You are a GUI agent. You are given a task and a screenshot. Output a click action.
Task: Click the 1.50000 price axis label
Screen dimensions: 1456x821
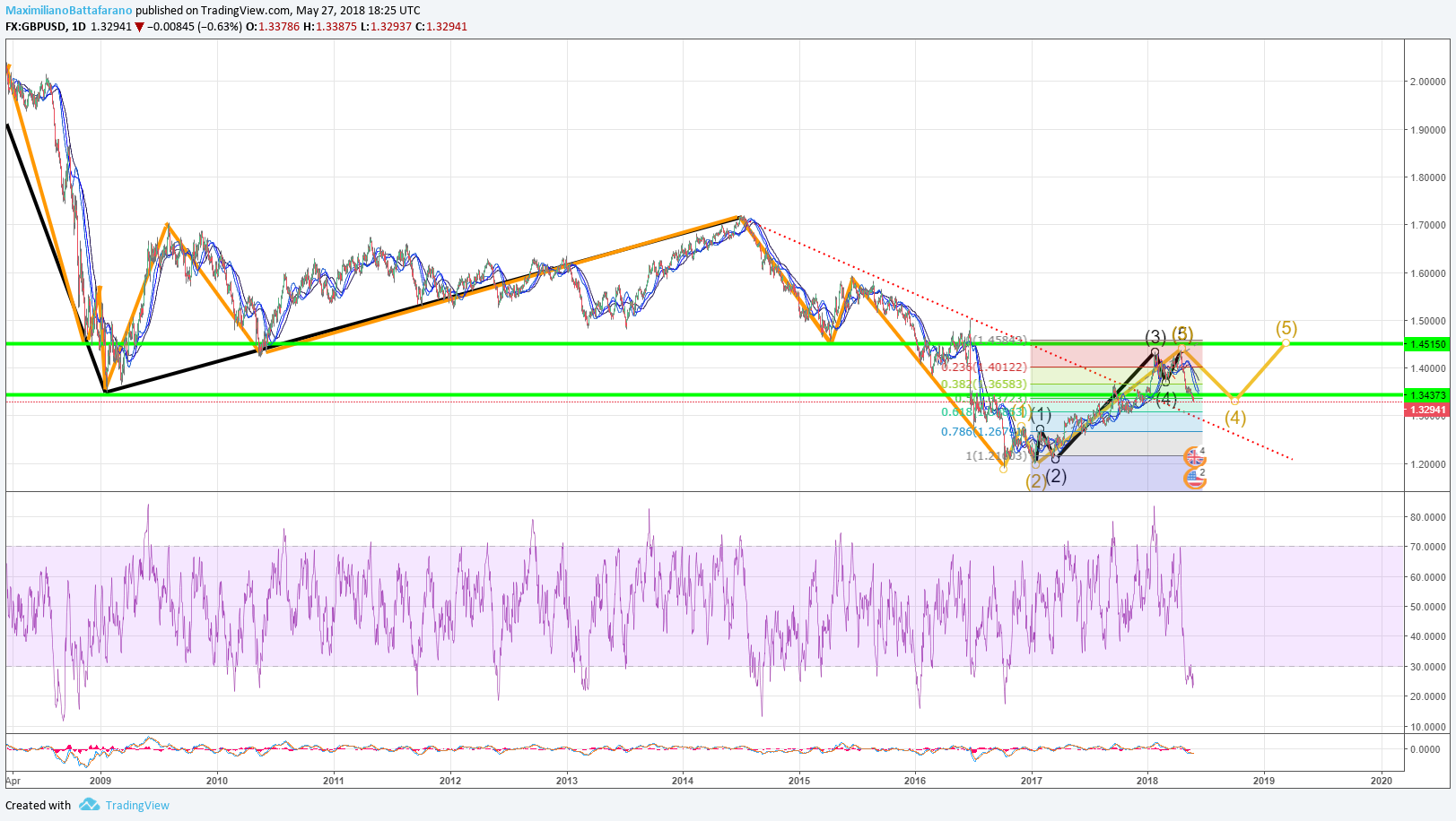tap(1427, 321)
